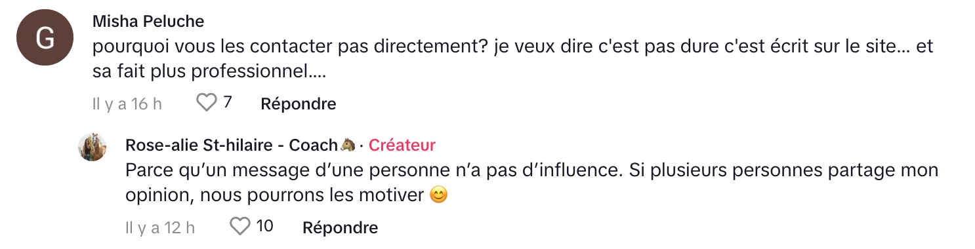
Task: Click the pink Créateur badge
Action: (x=402, y=145)
